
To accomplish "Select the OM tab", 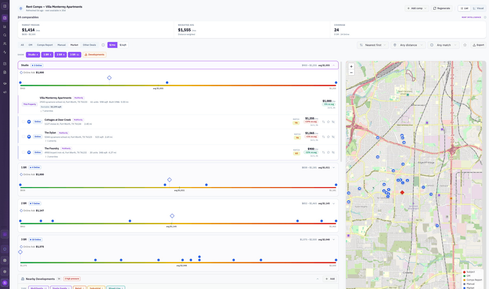I will point(30,45).
